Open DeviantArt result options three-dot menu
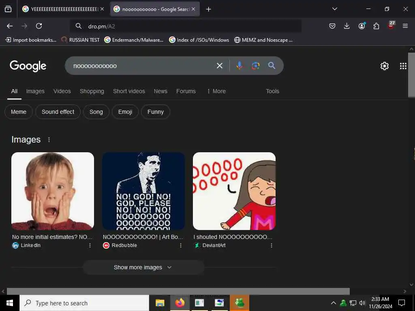The width and height of the screenshot is (415, 311). [x=272, y=245]
